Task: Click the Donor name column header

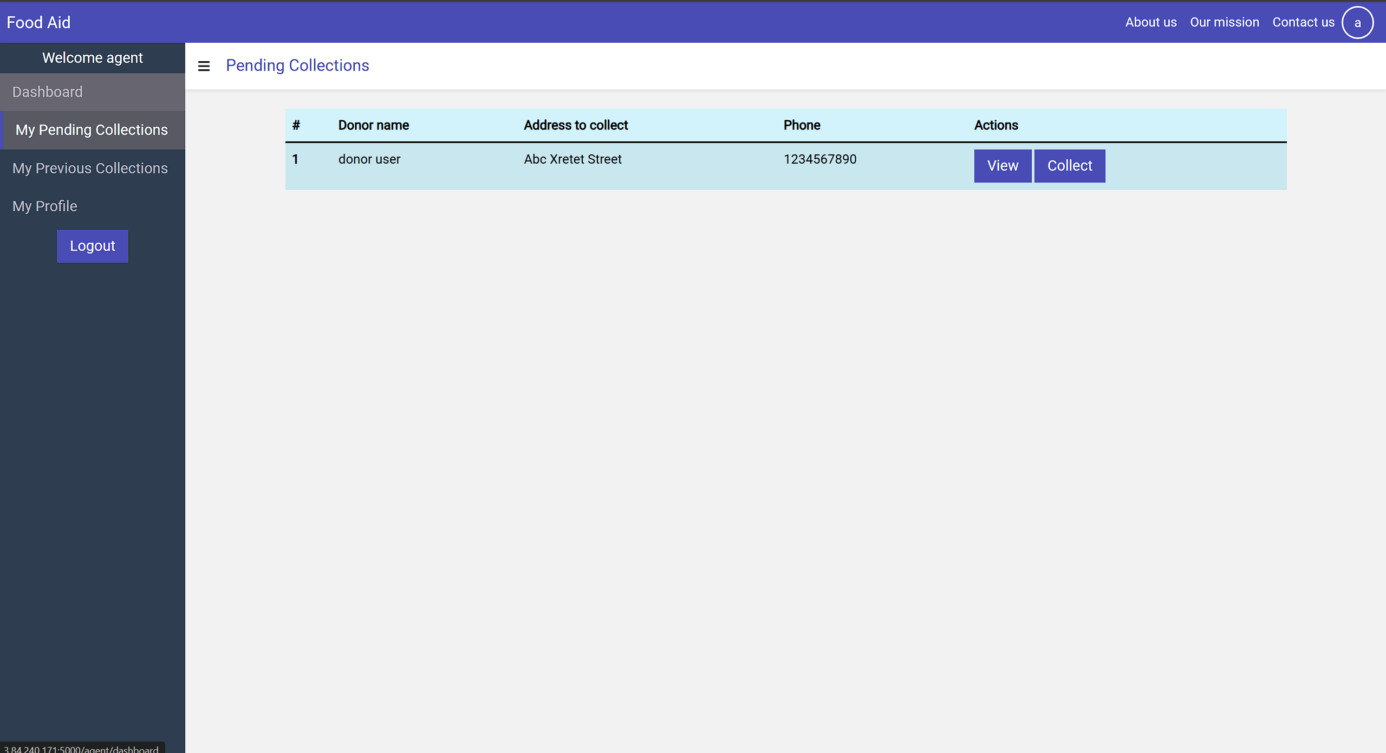Action: tap(373, 125)
